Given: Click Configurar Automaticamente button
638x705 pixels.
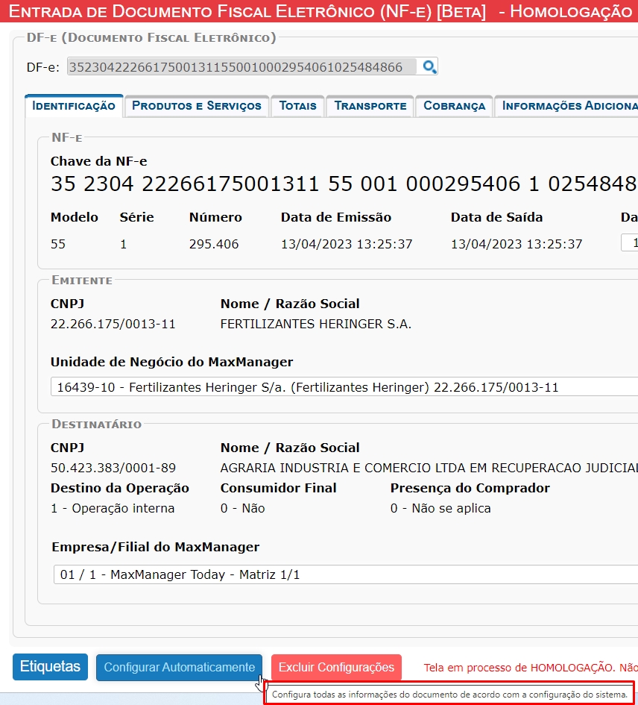Looking at the screenshot, I should click(180, 667).
